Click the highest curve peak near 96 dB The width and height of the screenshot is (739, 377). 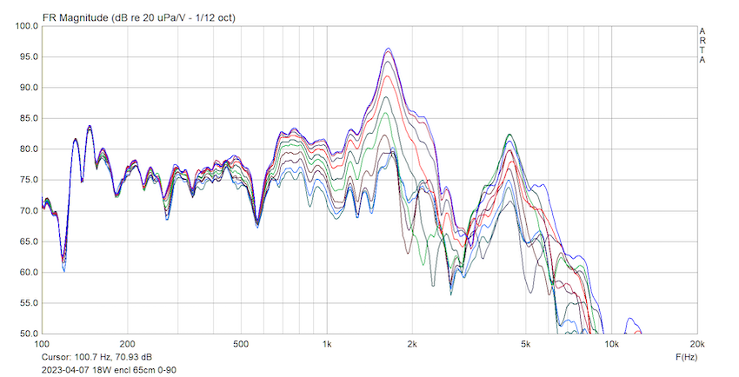[388, 49]
